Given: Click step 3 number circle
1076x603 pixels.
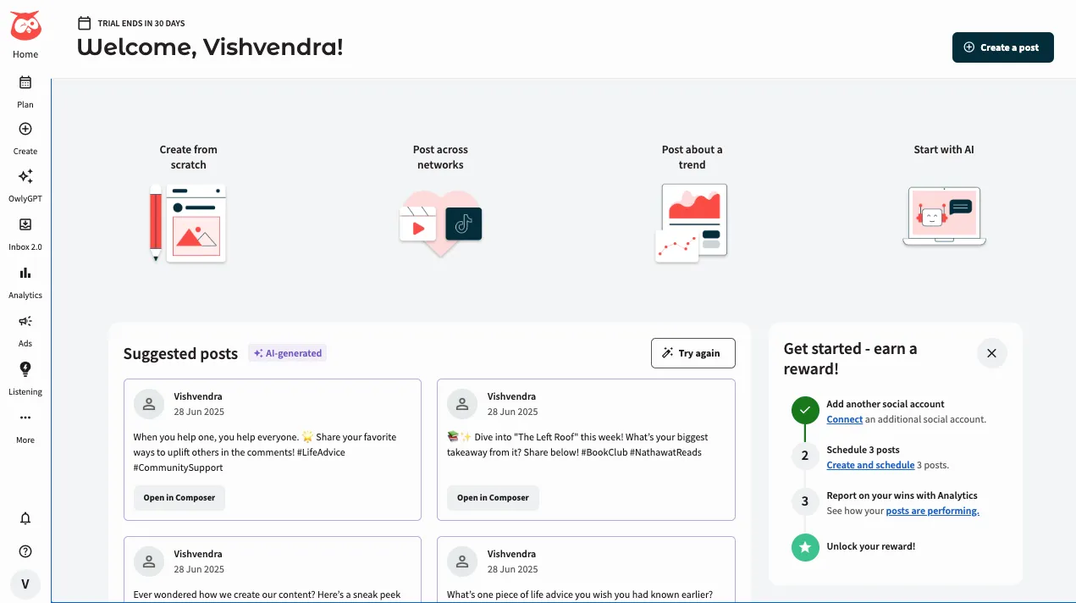Looking at the screenshot, I should point(805,502).
